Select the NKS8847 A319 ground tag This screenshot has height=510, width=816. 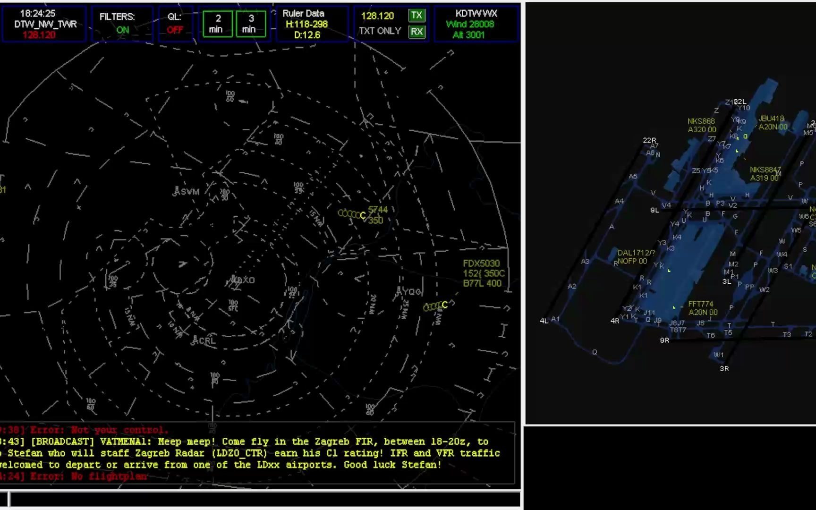pyautogui.click(x=765, y=174)
